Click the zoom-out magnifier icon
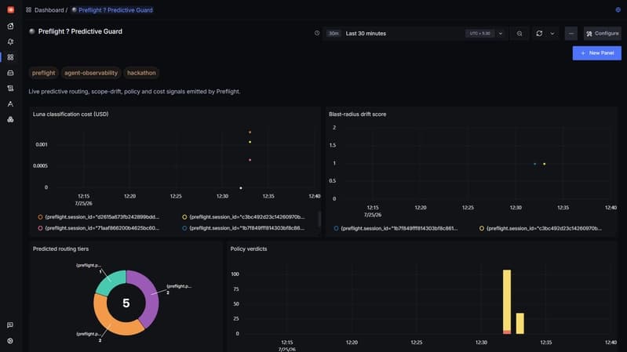Viewport: 627px width, 352px height. click(x=519, y=34)
